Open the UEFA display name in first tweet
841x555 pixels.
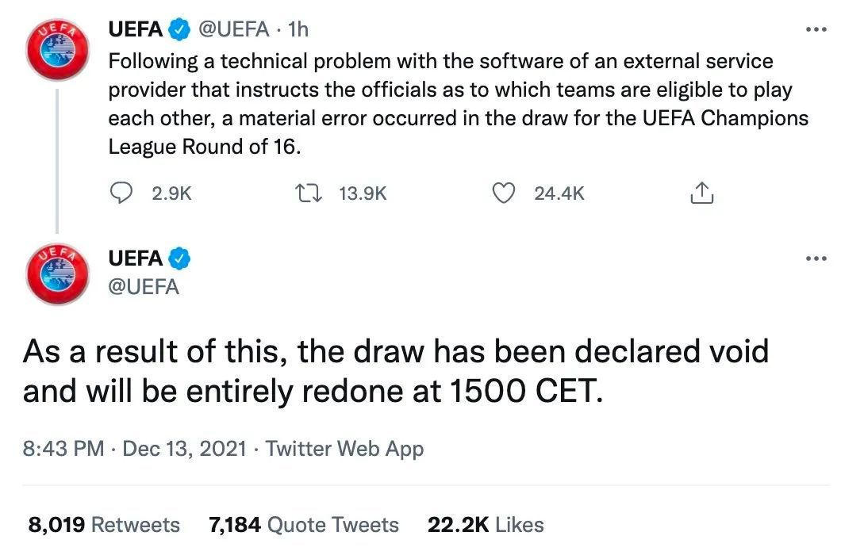[135, 30]
